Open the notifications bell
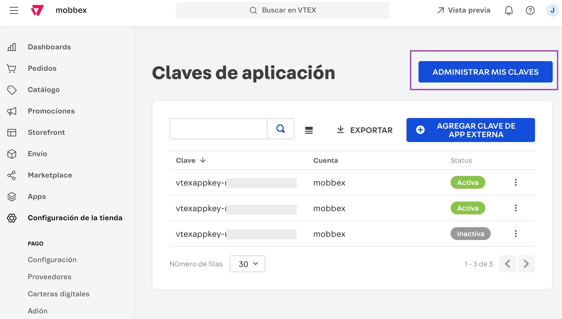 click(x=509, y=10)
